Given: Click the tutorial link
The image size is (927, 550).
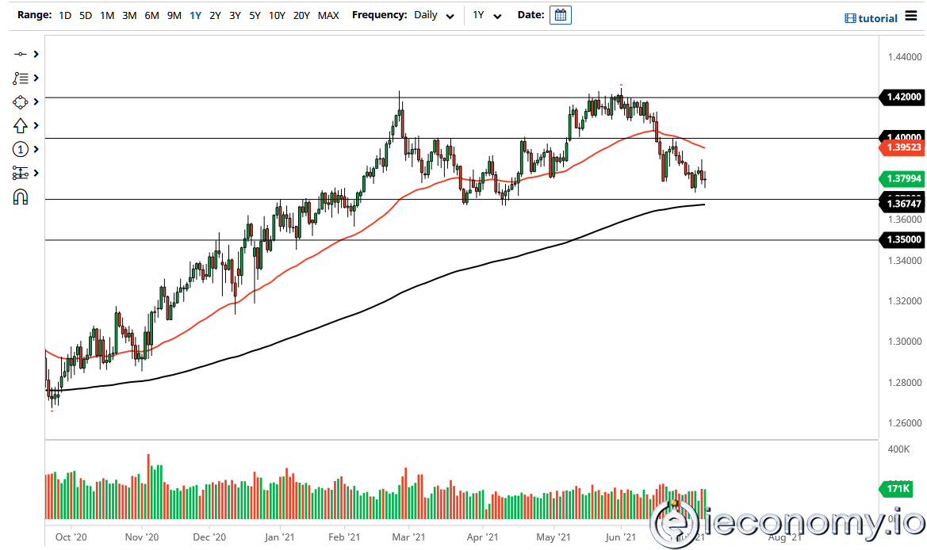Looking at the screenshot, I should (x=880, y=17).
